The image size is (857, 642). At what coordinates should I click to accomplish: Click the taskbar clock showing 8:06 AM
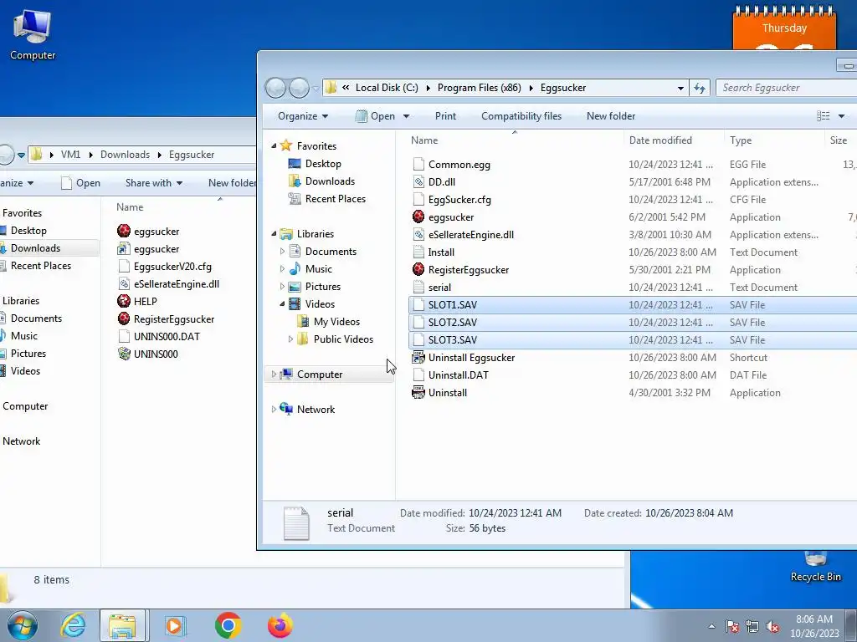tap(813, 626)
